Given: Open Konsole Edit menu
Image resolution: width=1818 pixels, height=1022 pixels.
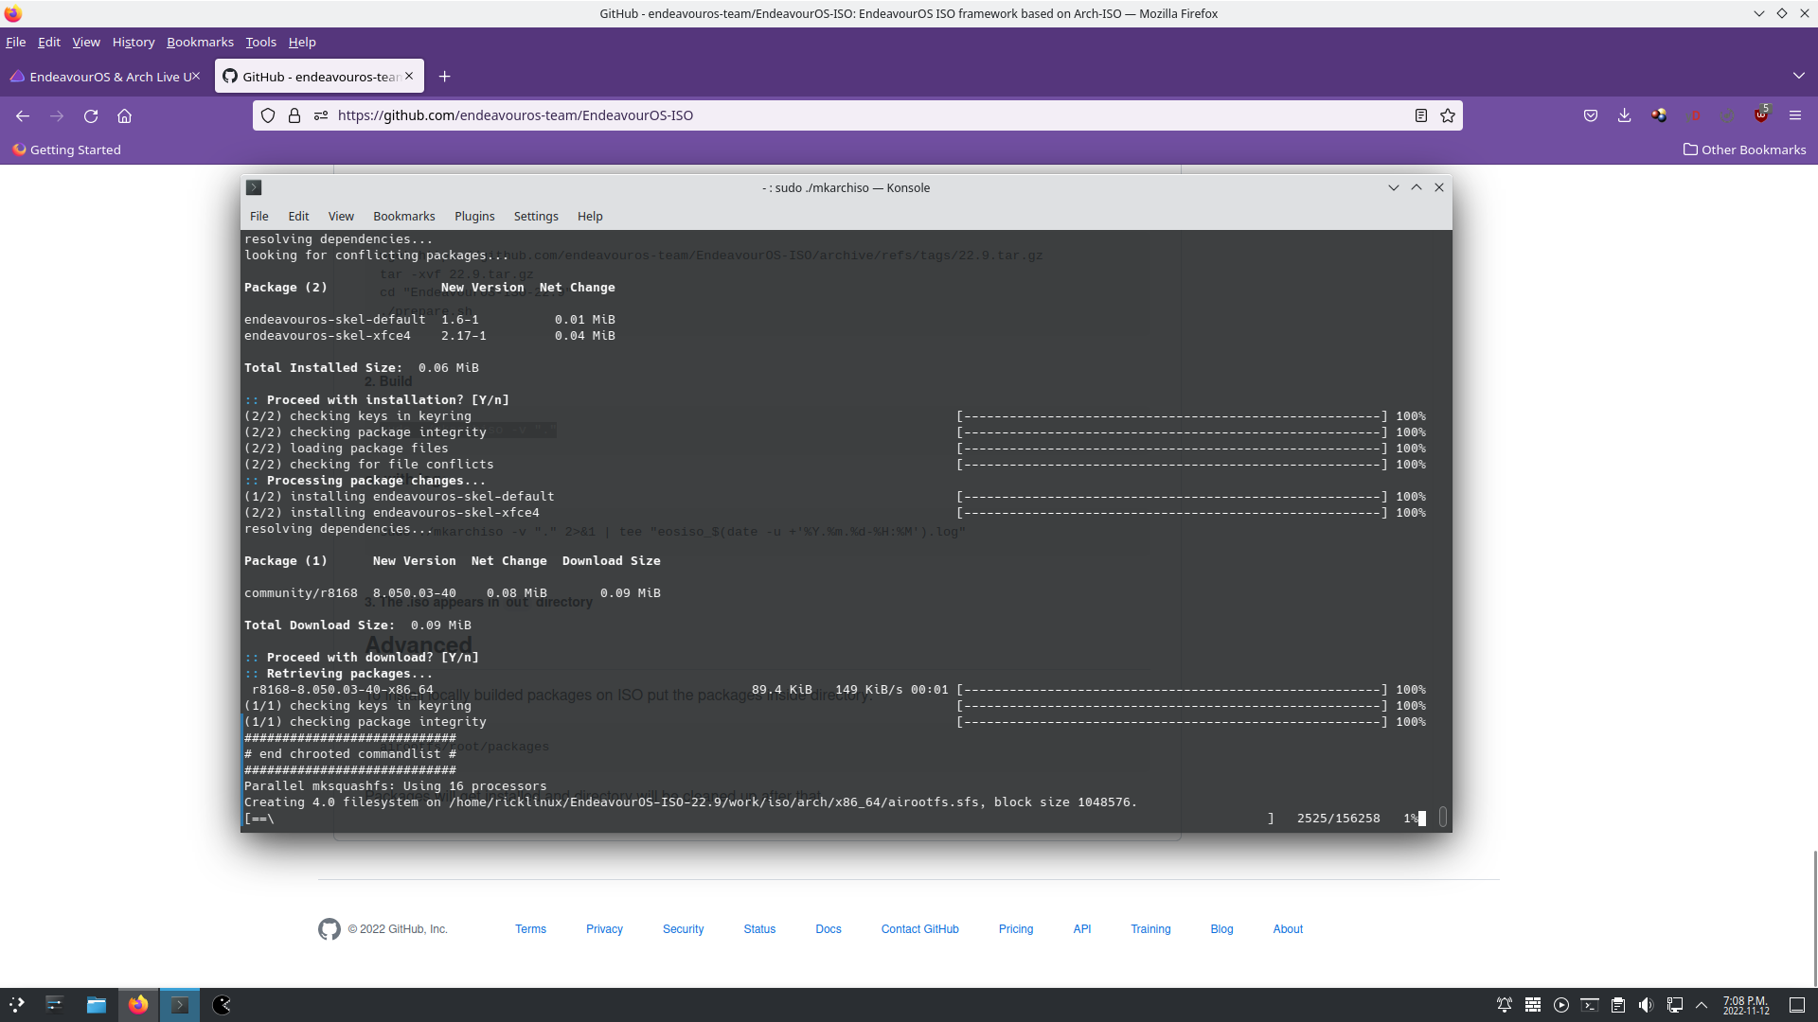Looking at the screenshot, I should coord(298,216).
